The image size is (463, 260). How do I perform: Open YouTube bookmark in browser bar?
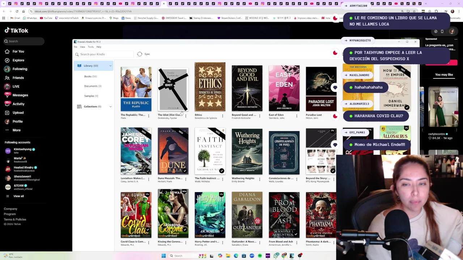tap(46, 18)
